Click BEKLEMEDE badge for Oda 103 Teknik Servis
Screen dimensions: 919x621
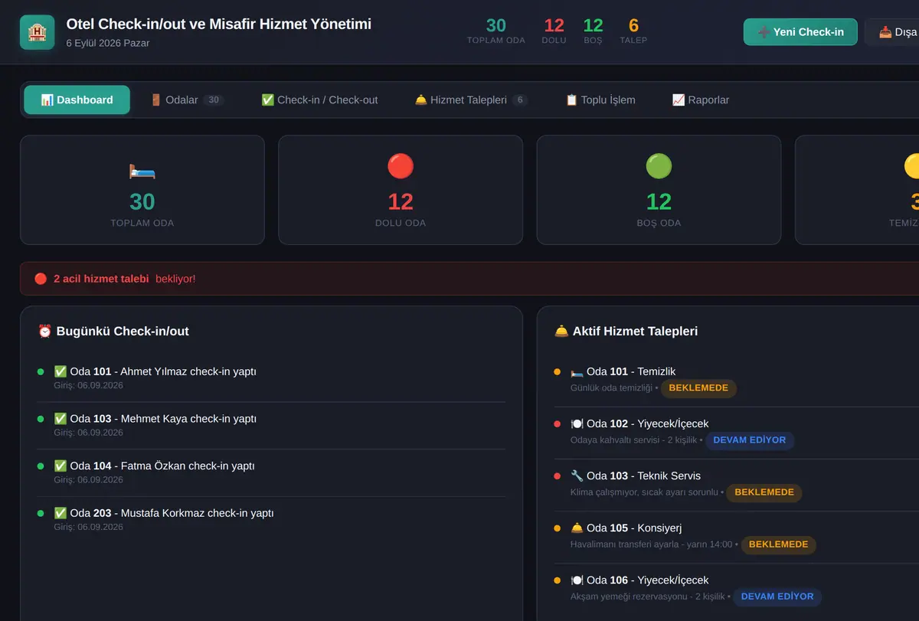tap(764, 492)
